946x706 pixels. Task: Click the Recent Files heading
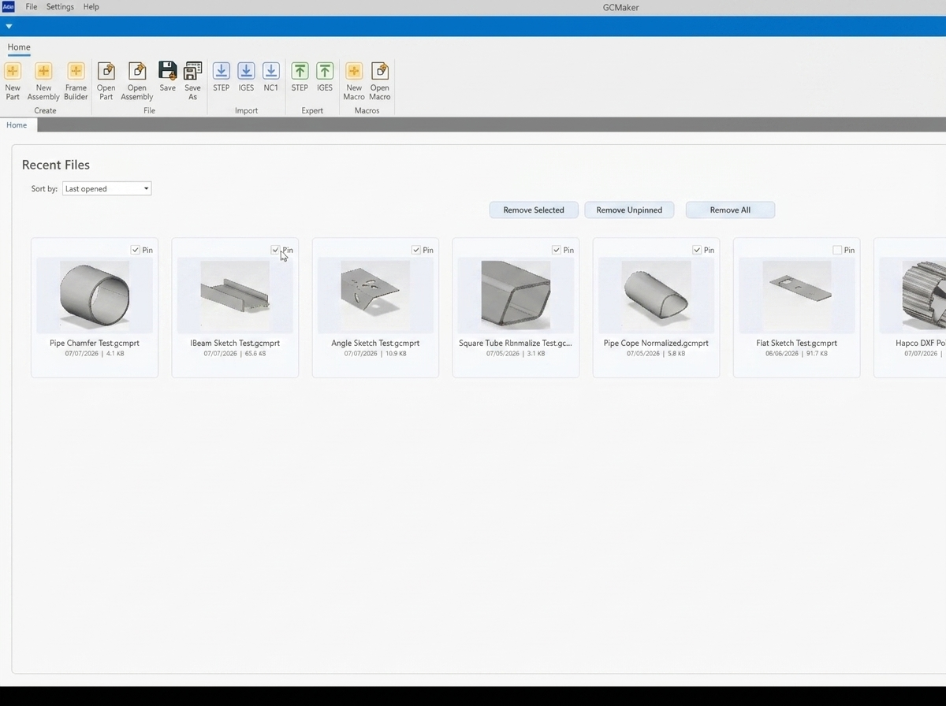click(x=56, y=165)
